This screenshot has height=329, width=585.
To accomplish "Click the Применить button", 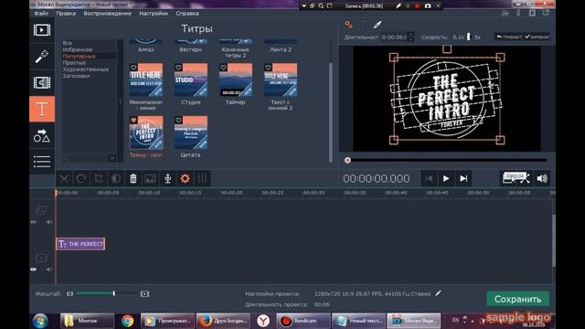I will click(537, 37).
